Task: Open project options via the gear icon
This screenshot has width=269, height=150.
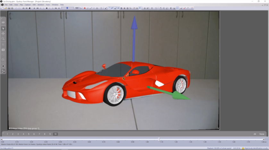Action: coord(12,8)
